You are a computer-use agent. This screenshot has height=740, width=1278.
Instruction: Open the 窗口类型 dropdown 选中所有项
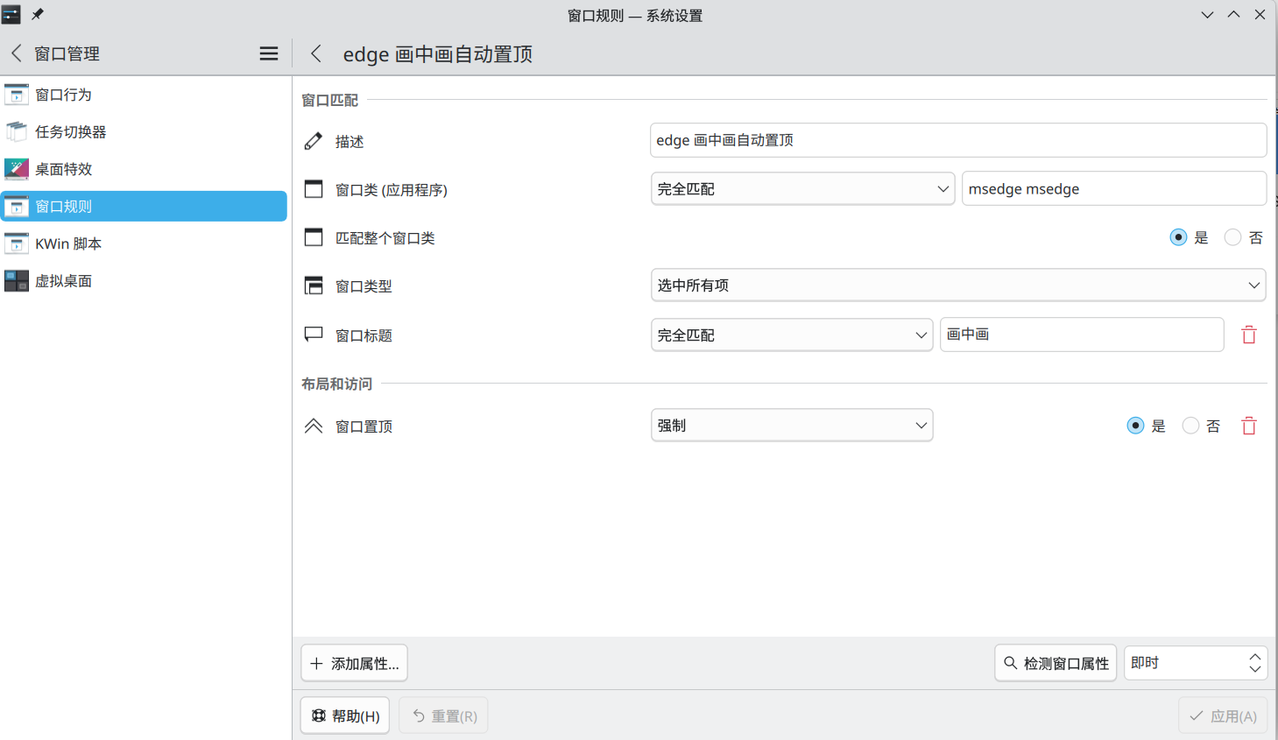tap(958, 285)
